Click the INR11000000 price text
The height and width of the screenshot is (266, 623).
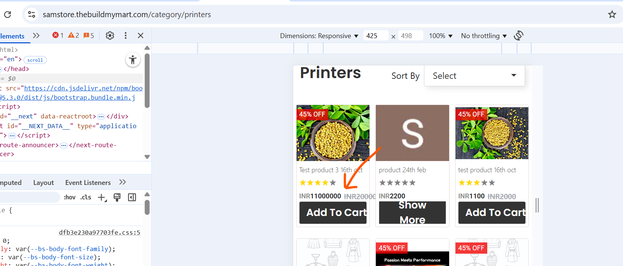320,196
